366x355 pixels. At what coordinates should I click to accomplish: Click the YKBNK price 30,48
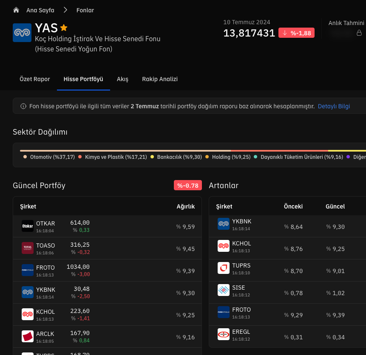tap(82, 289)
